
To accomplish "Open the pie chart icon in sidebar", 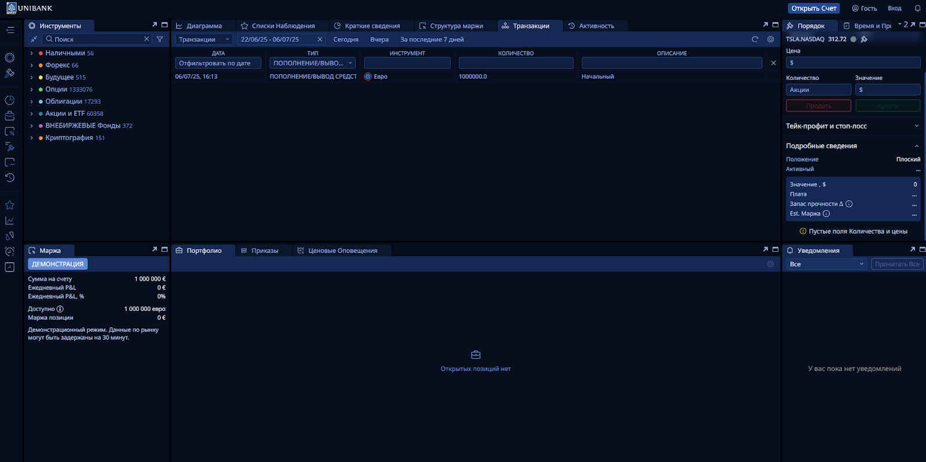I will 10,100.
